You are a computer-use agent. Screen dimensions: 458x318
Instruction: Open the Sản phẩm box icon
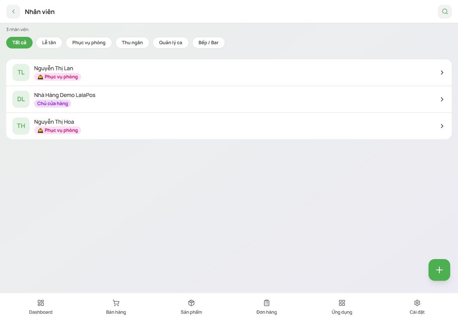191,303
